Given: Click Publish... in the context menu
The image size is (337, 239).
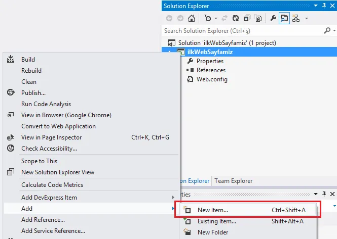Looking at the screenshot, I should [33, 93].
